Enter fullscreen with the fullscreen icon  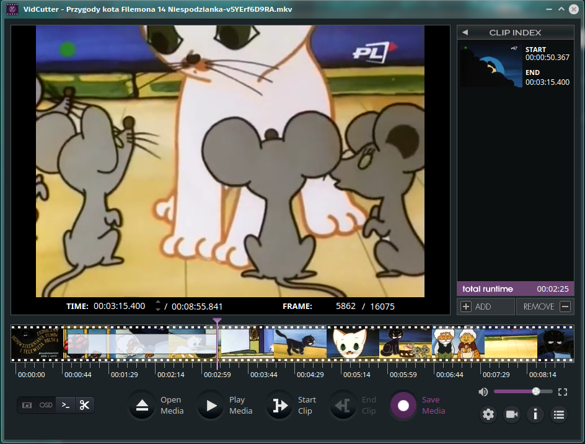click(563, 392)
